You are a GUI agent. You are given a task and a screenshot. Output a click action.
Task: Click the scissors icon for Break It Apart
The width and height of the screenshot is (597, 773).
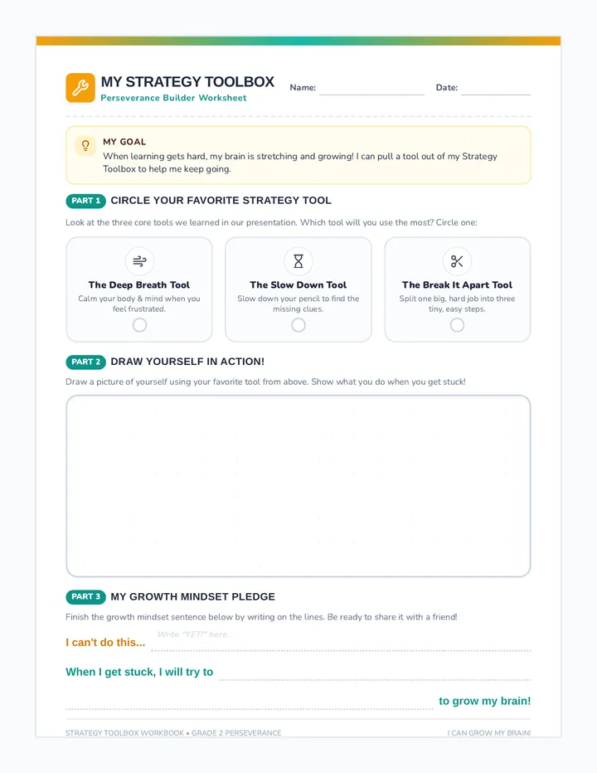coord(457,260)
